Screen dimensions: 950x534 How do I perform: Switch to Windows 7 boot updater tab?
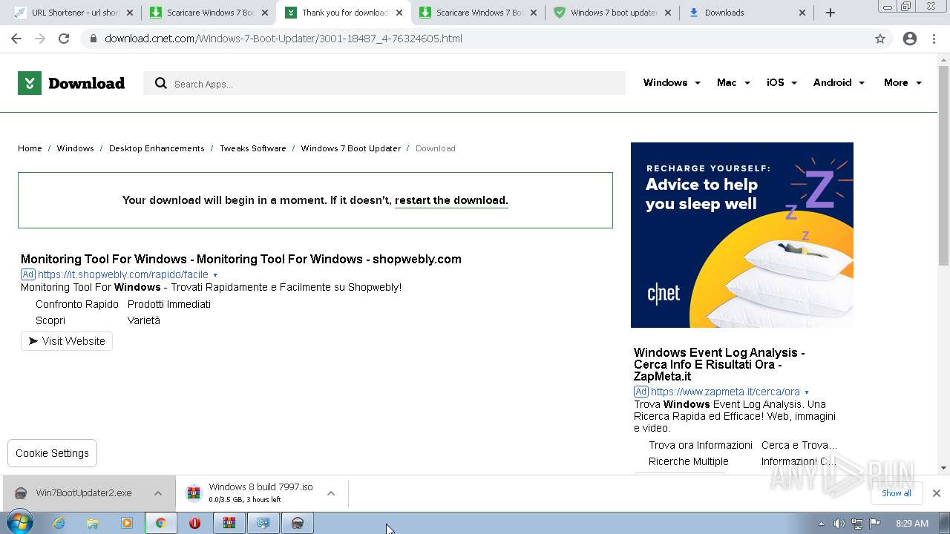pyautogui.click(x=612, y=13)
